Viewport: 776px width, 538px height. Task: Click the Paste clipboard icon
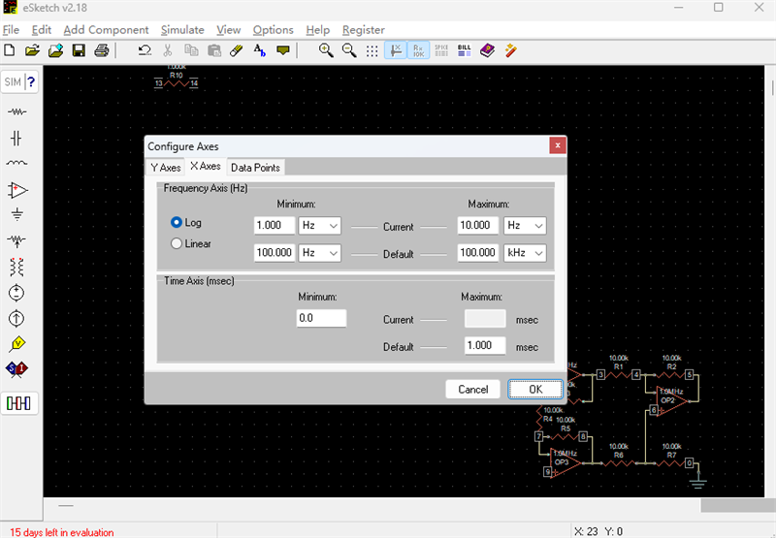(x=213, y=50)
